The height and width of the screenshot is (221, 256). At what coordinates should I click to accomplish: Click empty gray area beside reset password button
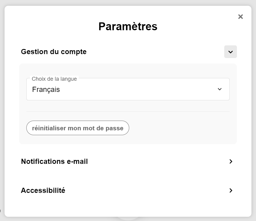(182, 128)
